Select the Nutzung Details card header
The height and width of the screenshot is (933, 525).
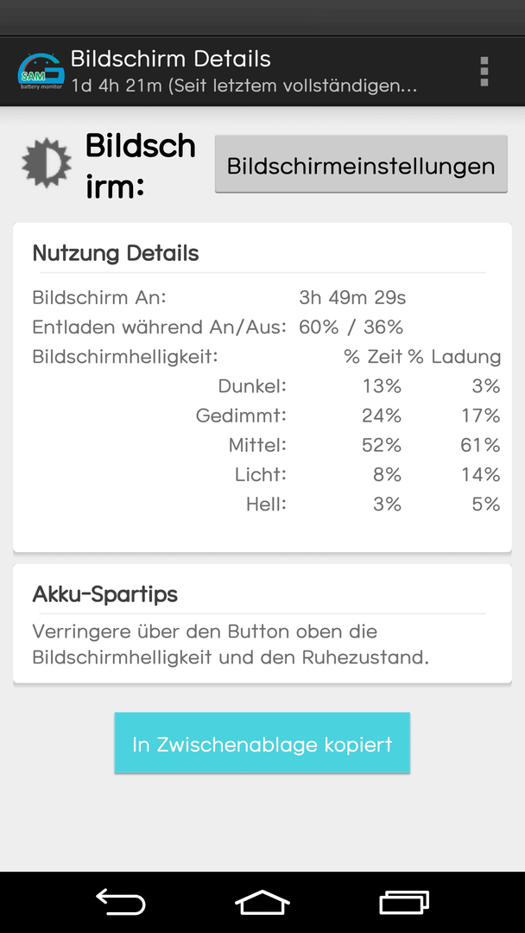[x=116, y=253]
